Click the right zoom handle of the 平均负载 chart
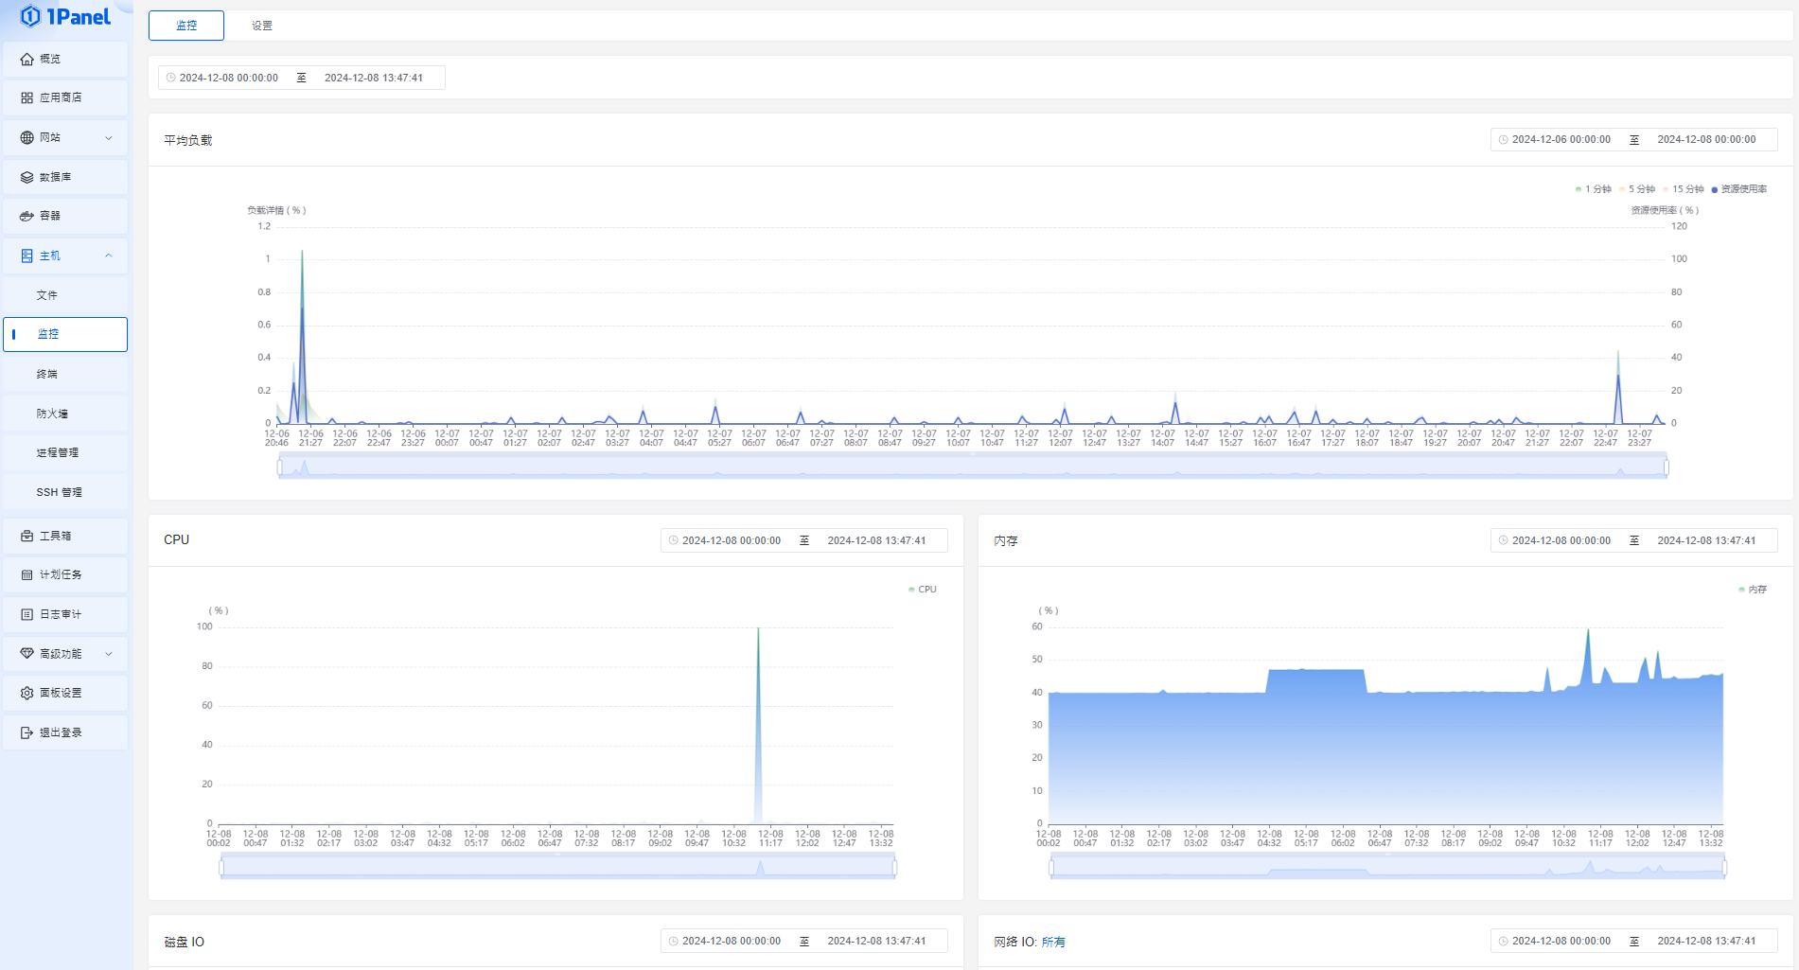 1667,467
